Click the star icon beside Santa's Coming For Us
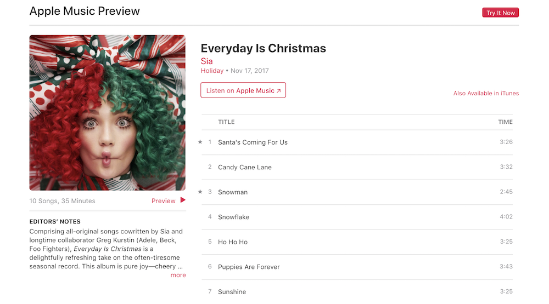The width and height of the screenshot is (549, 304). 200,142
